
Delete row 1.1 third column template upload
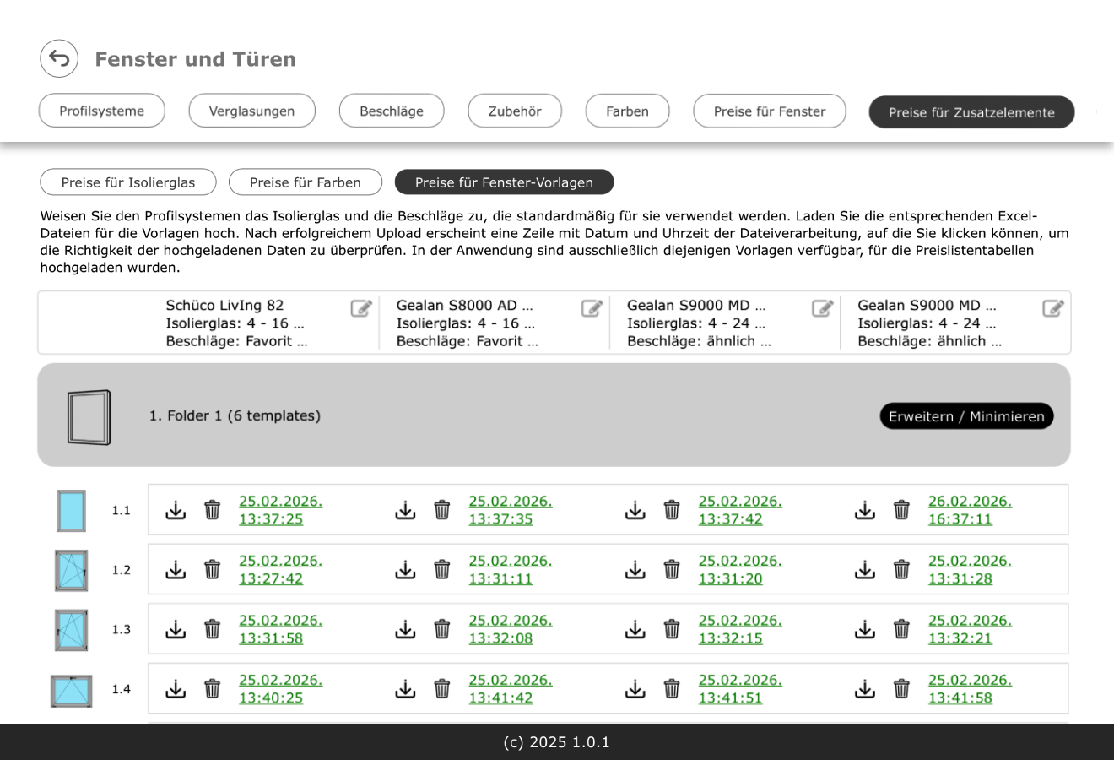(672, 510)
